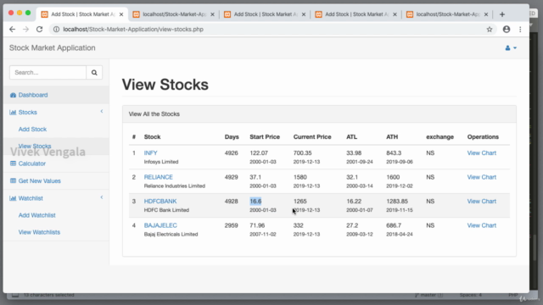Click the search magnifier button in sidebar
This screenshot has width=543, height=305.
click(x=94, y=73)
